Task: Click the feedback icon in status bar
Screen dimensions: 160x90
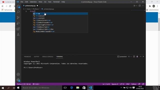Action: pyautogui.click(x=139, y=84)
